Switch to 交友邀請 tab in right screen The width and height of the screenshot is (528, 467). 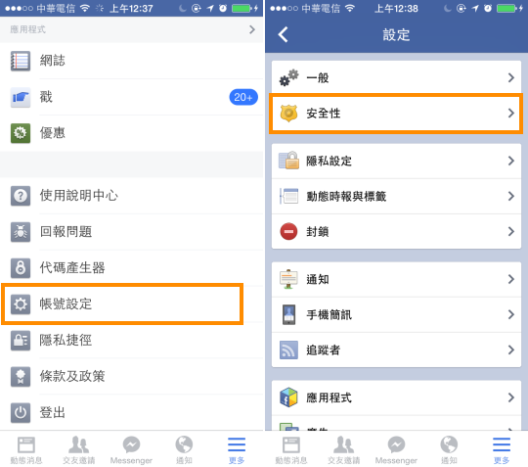[x=343, y=450]
